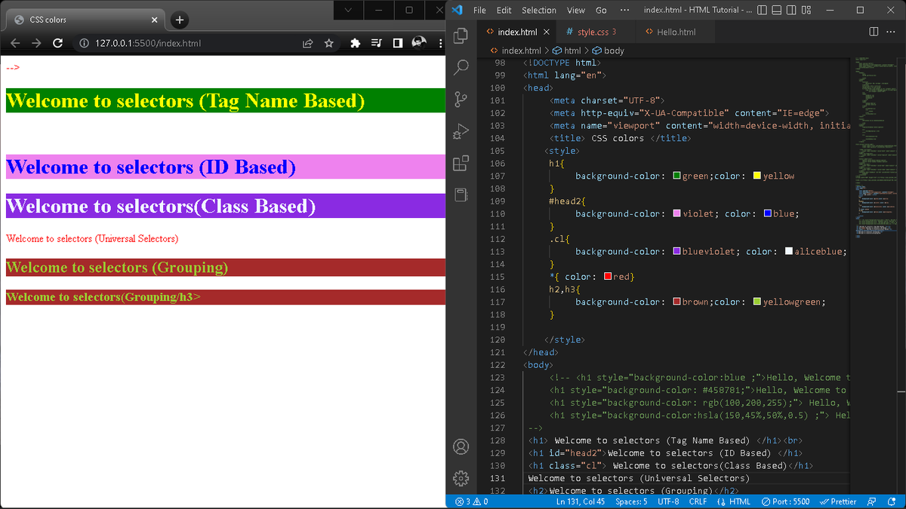Open the Search panel in VS Code
The height and width of the screenshot is (509, 906).
tap(461, 66)
